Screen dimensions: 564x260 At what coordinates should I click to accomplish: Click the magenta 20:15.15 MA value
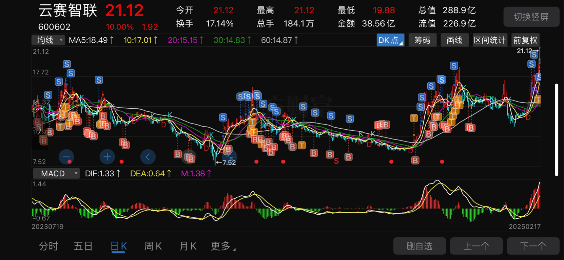coord(186,40)
